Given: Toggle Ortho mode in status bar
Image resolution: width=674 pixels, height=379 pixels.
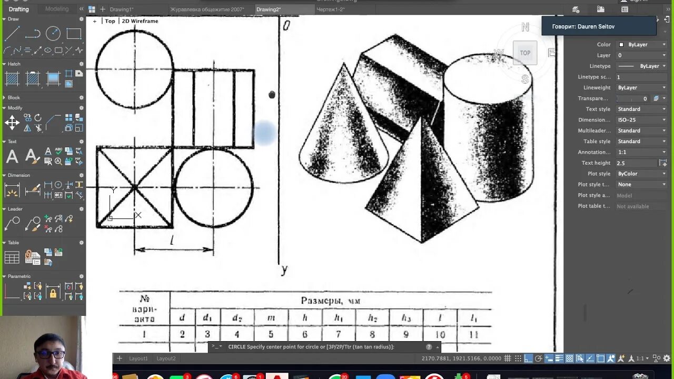Looking at the screenshot, I should [x=528, y=358].
